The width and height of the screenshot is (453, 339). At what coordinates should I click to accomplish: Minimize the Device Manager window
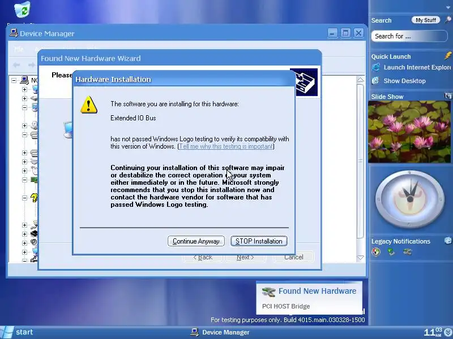[332, 33]
